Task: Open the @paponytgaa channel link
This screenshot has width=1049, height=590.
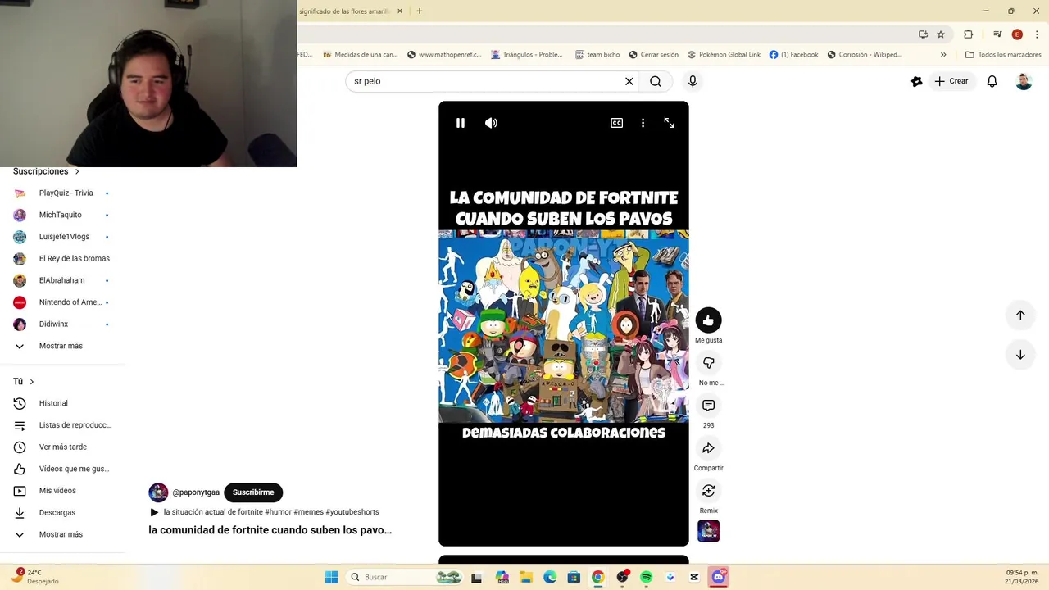Action: (x=196, y=492)
